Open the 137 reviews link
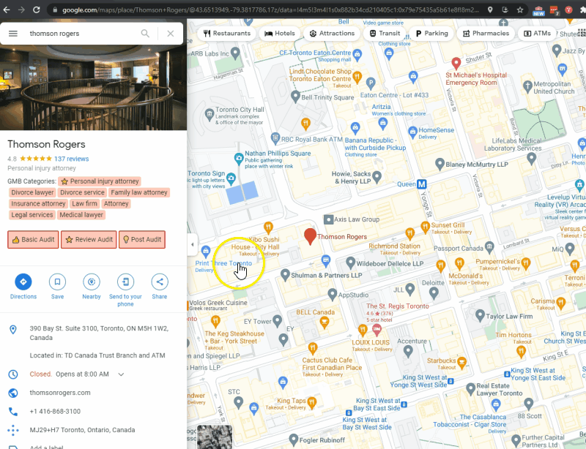 click(71, 159)
